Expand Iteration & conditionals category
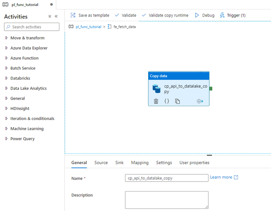271x211 pixels. (x=7, y=118)
